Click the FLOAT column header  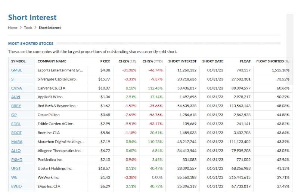(245, 61)
